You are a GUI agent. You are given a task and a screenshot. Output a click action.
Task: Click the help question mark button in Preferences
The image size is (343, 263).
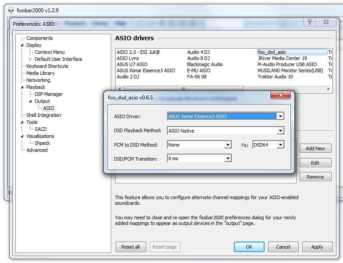point(310,22)
